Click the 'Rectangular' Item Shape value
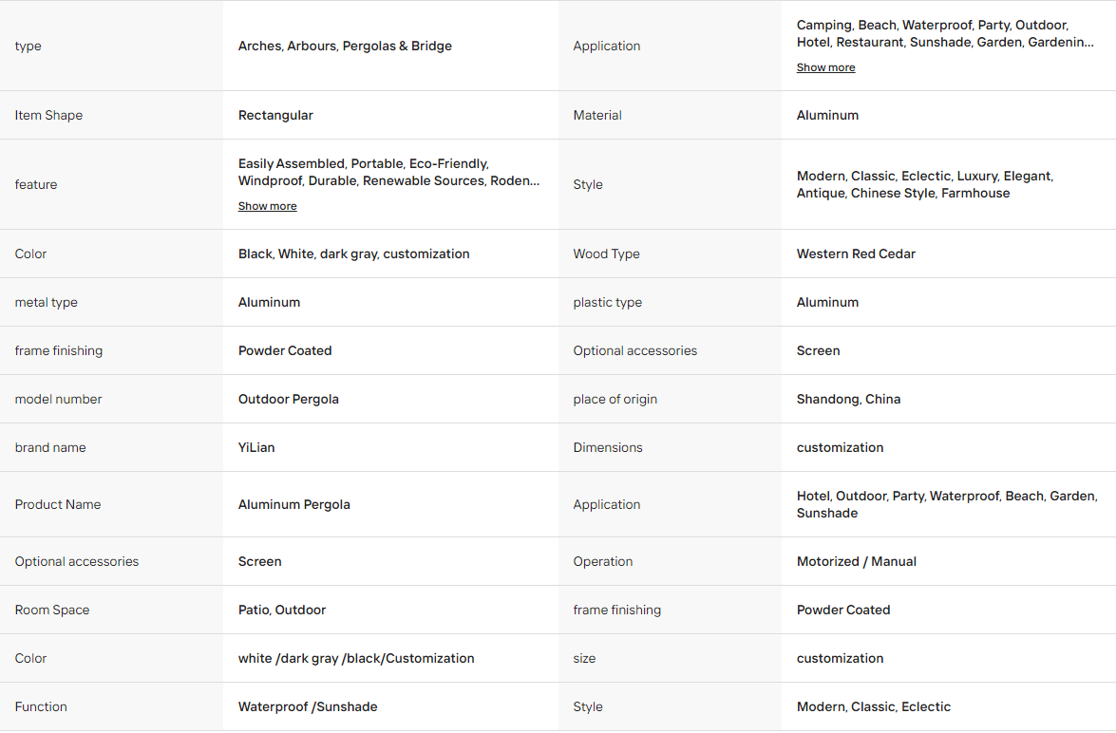1116x733 pixels. tap(275, 115)
